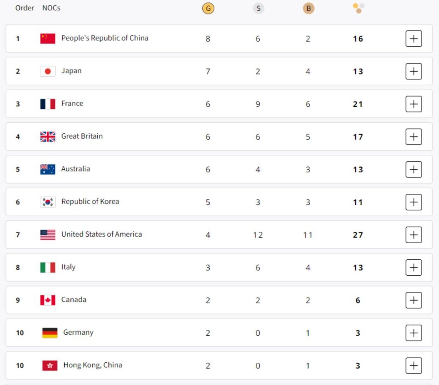This screenshot has height=385, width=439.
Task: Click the Japan flag icon
Action: click(x=48, y=71)
